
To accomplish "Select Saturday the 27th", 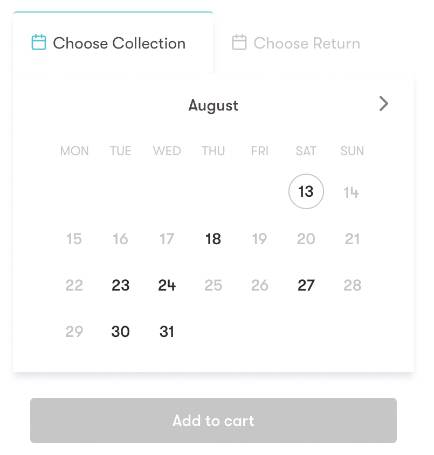I will point(306,285).
